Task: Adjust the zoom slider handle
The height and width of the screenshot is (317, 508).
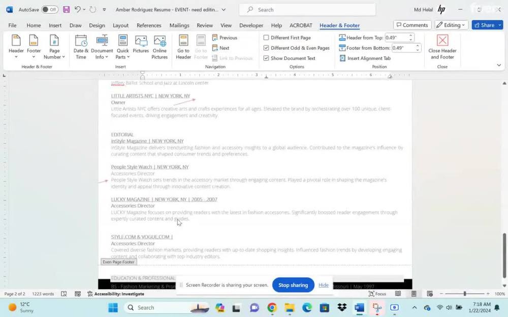Action: tap(465, 294)
